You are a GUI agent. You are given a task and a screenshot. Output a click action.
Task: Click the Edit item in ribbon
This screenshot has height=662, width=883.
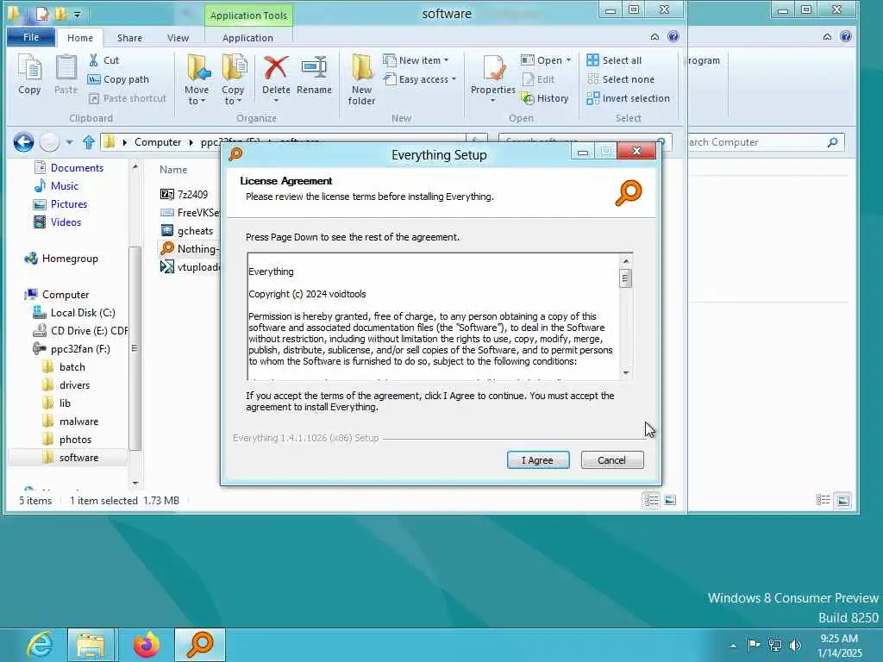538,79
